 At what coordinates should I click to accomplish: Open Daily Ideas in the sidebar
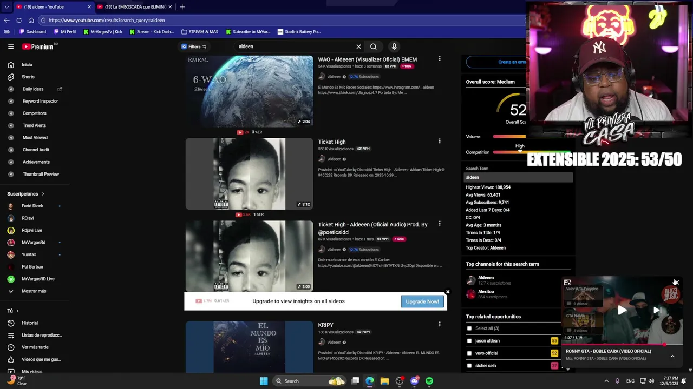tap(33, 89)
